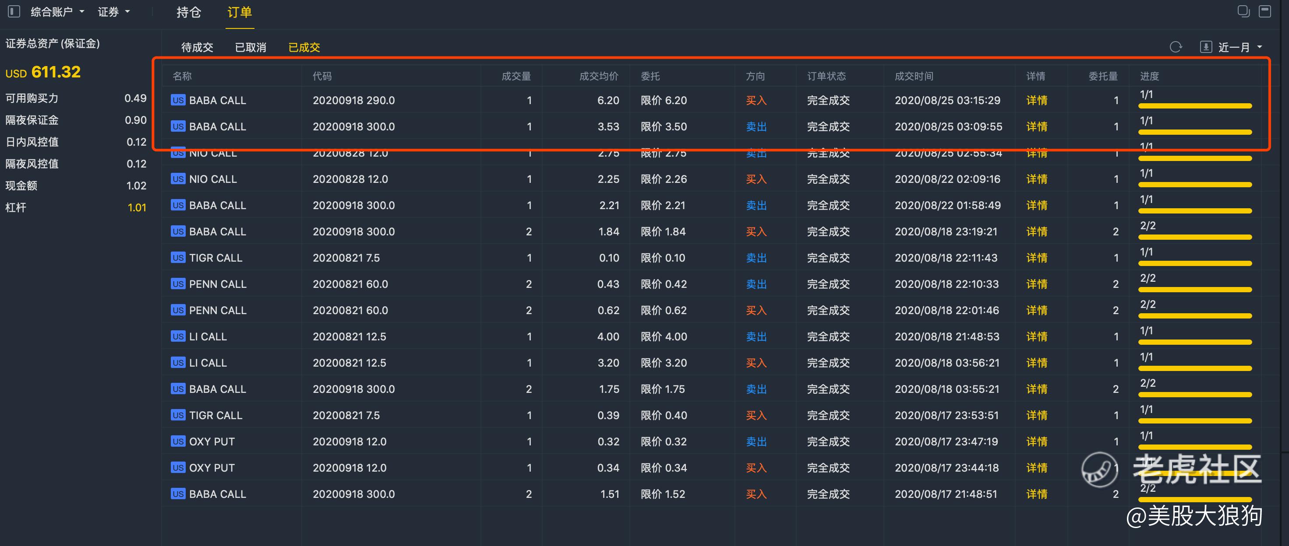Screen dimensions: 1289x546
Task: Click progress bar of LI CALL 4.00 order
Action: pyautogui.click(x=1195, y=342)
